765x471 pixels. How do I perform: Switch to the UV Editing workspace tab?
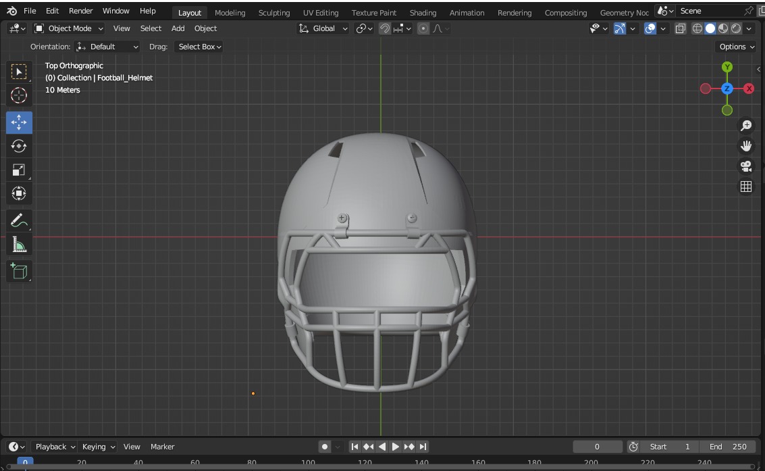tap(321, 13)
